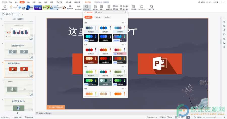
Task: Click 更多 next to the 红色 red section
Action: [x=124, y=45]
